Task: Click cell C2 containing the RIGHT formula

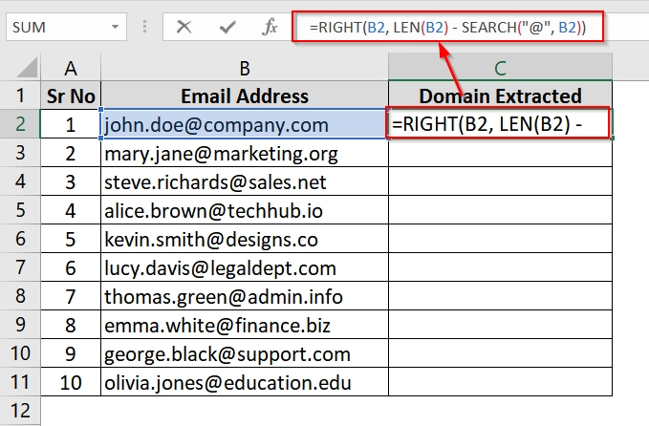Action: pyautogui.click(x=500, y=124)
